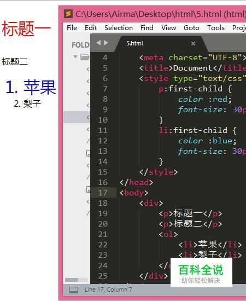Go to next tab with right arrow
Viewport: 246px width, 301px height.
tap(106, 43)
